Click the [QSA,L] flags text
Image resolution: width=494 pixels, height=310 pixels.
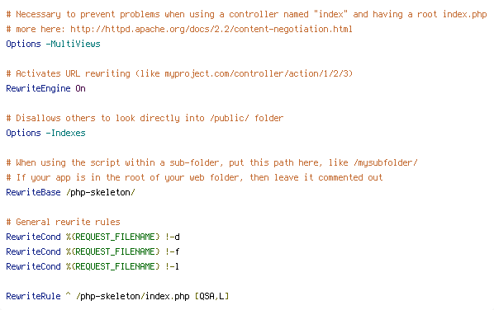pyautogui.click(x=211, y=296)
